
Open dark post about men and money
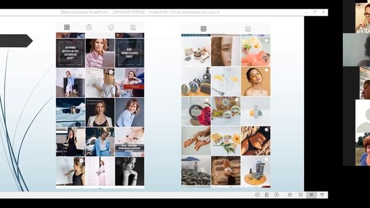point(71,53)
